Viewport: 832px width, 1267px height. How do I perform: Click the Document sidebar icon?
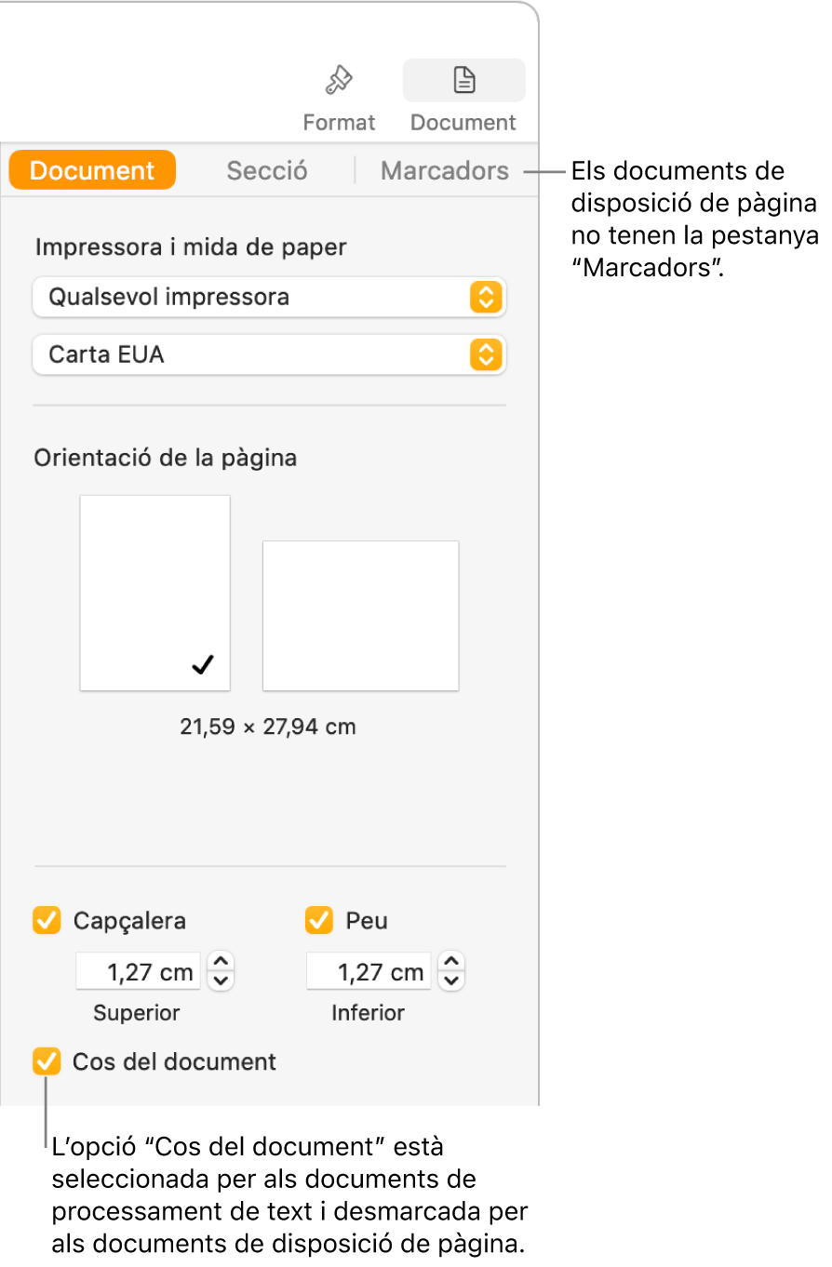[463, 82]
